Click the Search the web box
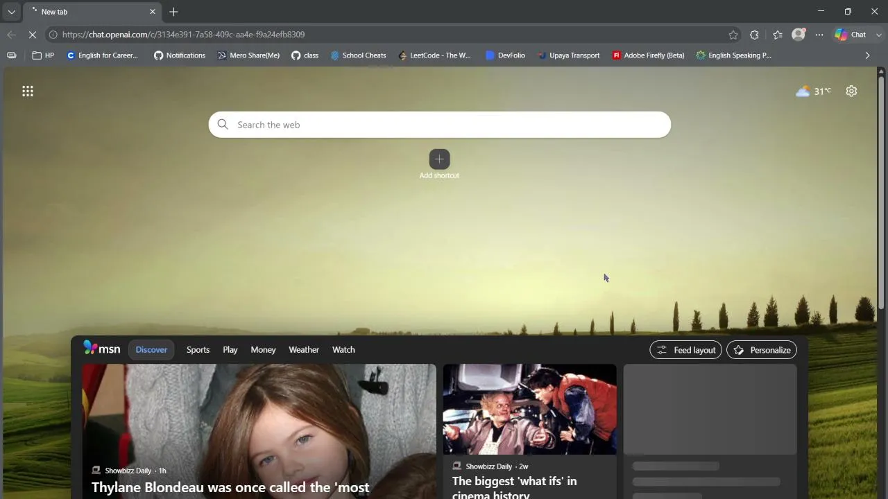This screenshot has height=499, width=888. coord(440,125)
